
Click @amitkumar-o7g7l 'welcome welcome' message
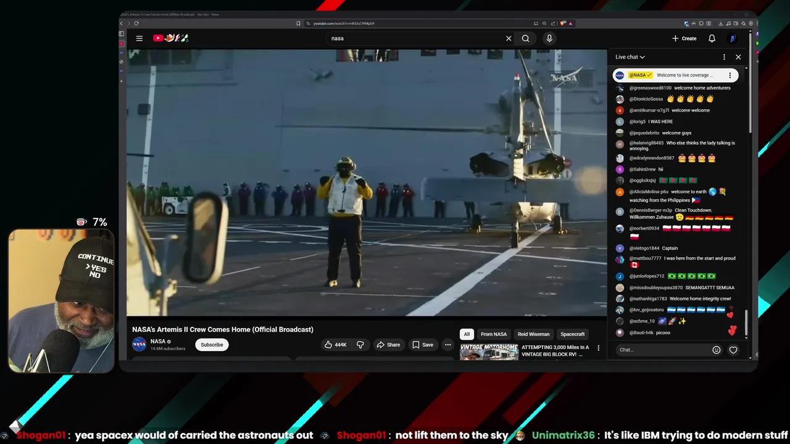click(671, 110)
